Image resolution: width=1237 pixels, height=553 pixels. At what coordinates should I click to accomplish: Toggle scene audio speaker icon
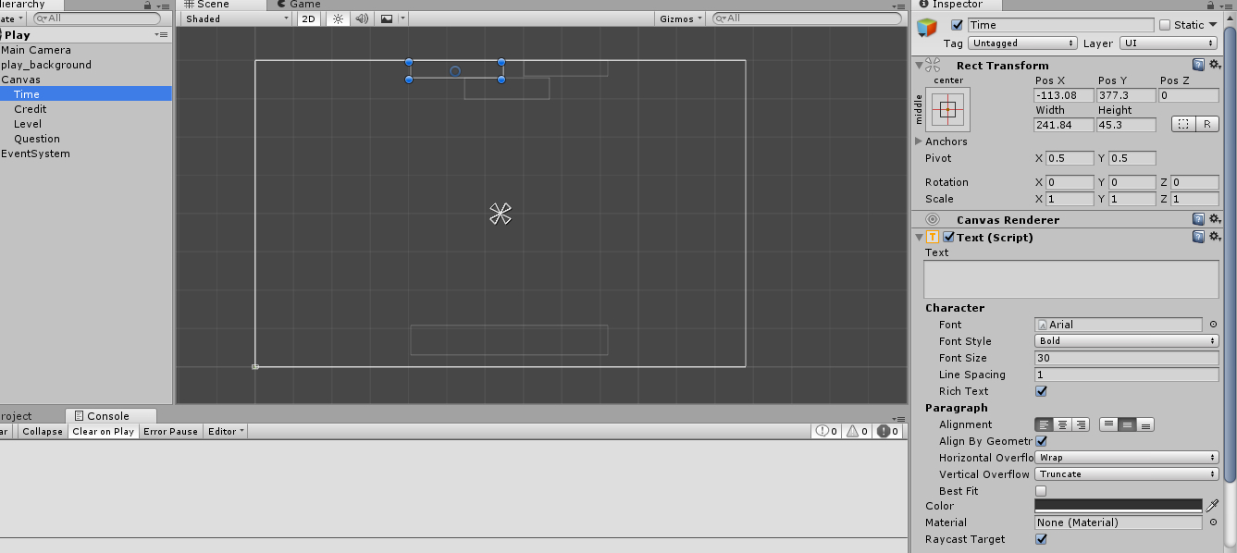362,18
